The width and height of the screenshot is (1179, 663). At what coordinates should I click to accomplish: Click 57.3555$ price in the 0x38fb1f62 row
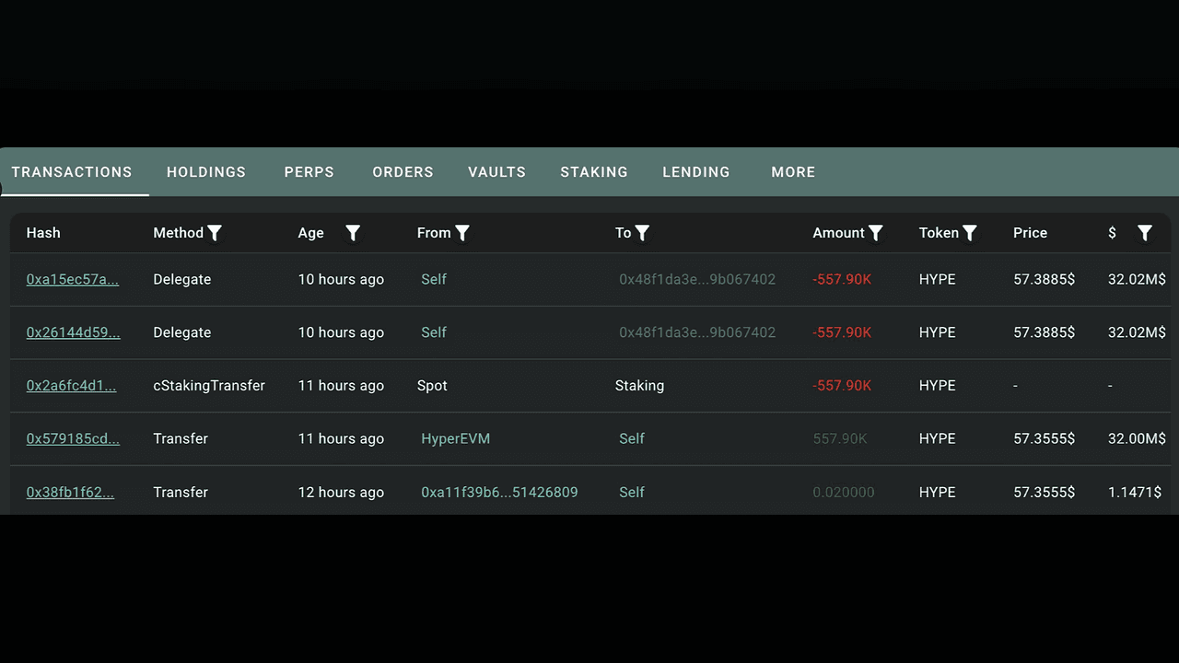pos(1044,492)
